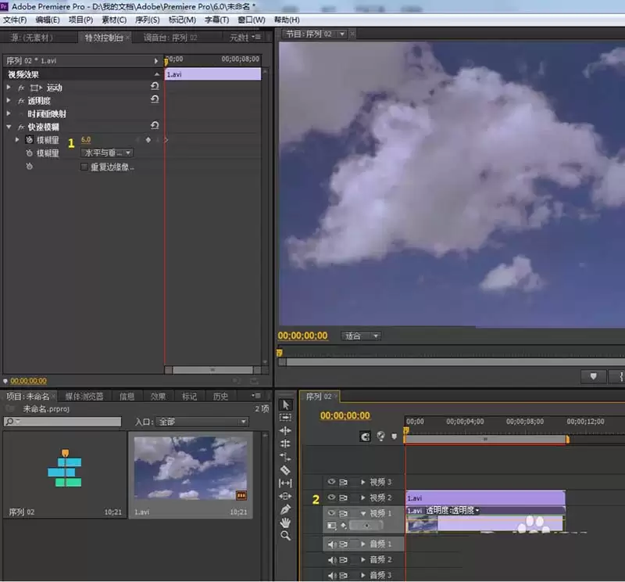
Task: Toggle sync lock on 视频 3
Action: coord(343,482)
